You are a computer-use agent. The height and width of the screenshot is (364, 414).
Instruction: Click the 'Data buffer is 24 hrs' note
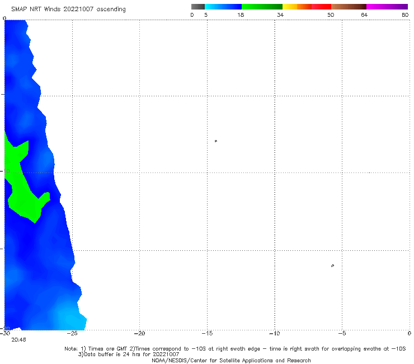[129, 354]
